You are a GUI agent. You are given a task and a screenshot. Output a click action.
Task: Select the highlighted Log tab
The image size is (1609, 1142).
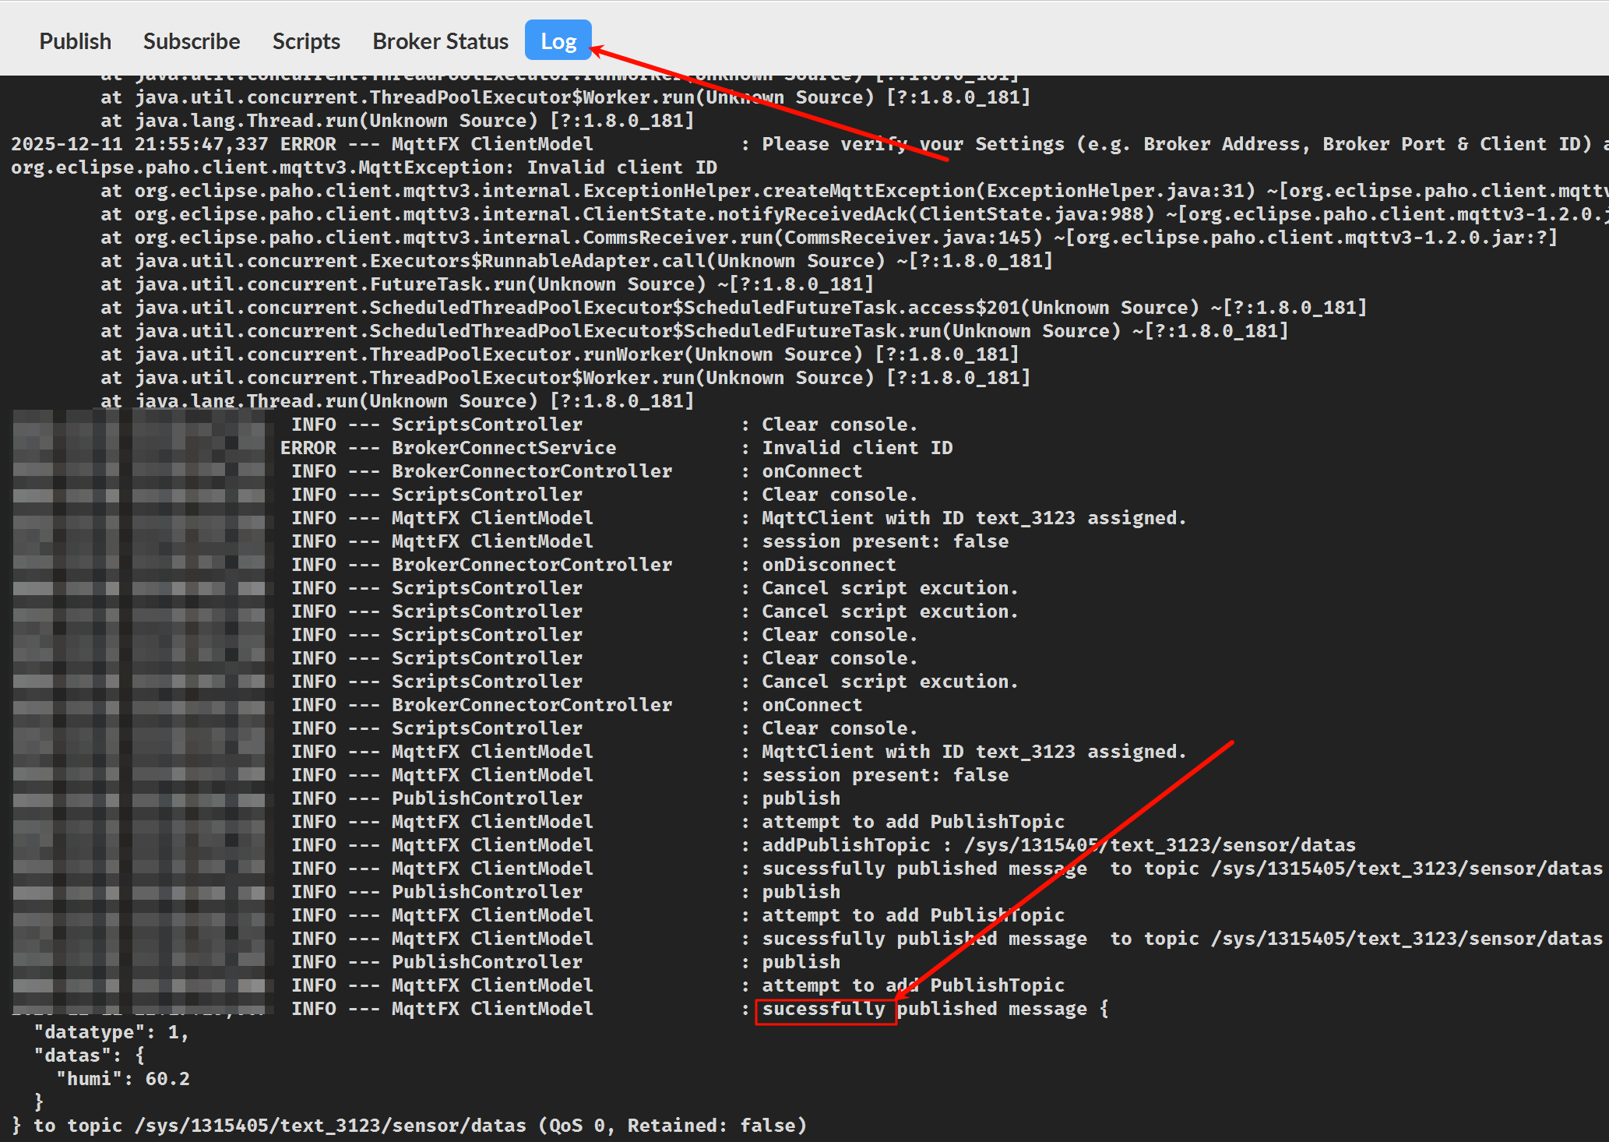tap(558, 41)
